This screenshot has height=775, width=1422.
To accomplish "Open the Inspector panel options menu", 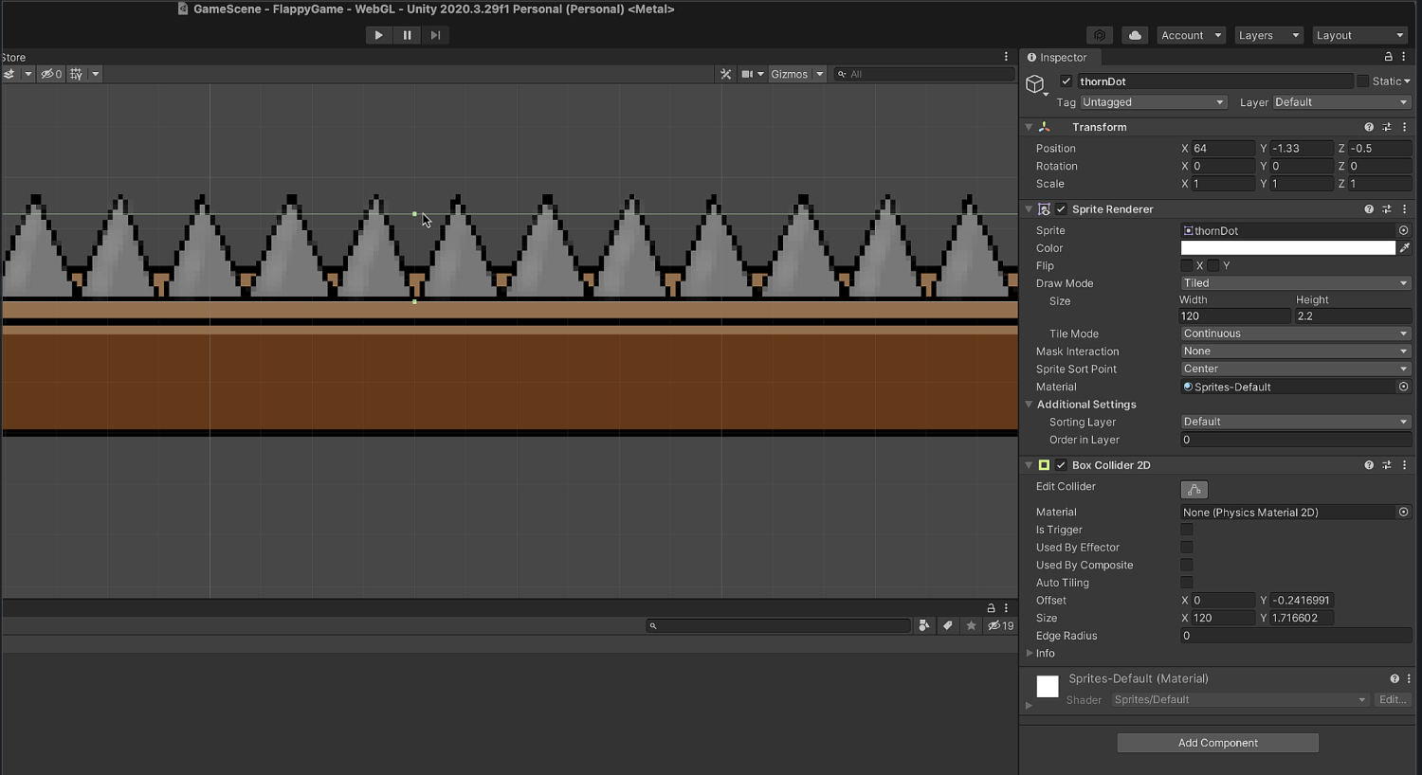I will click(x=1404, y=57).
